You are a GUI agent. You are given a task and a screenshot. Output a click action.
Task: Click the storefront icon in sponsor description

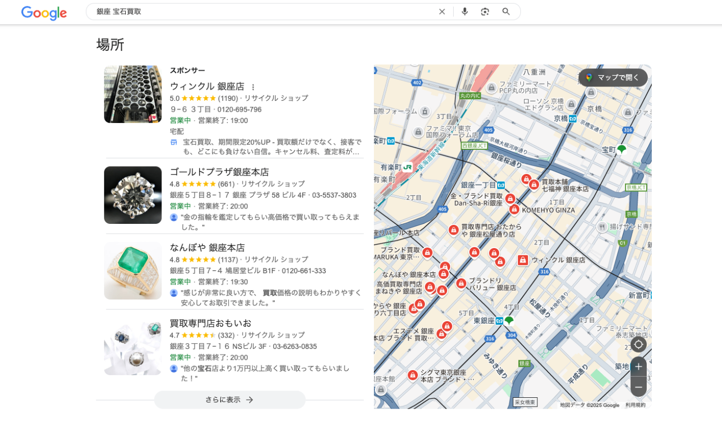(174, 142)
